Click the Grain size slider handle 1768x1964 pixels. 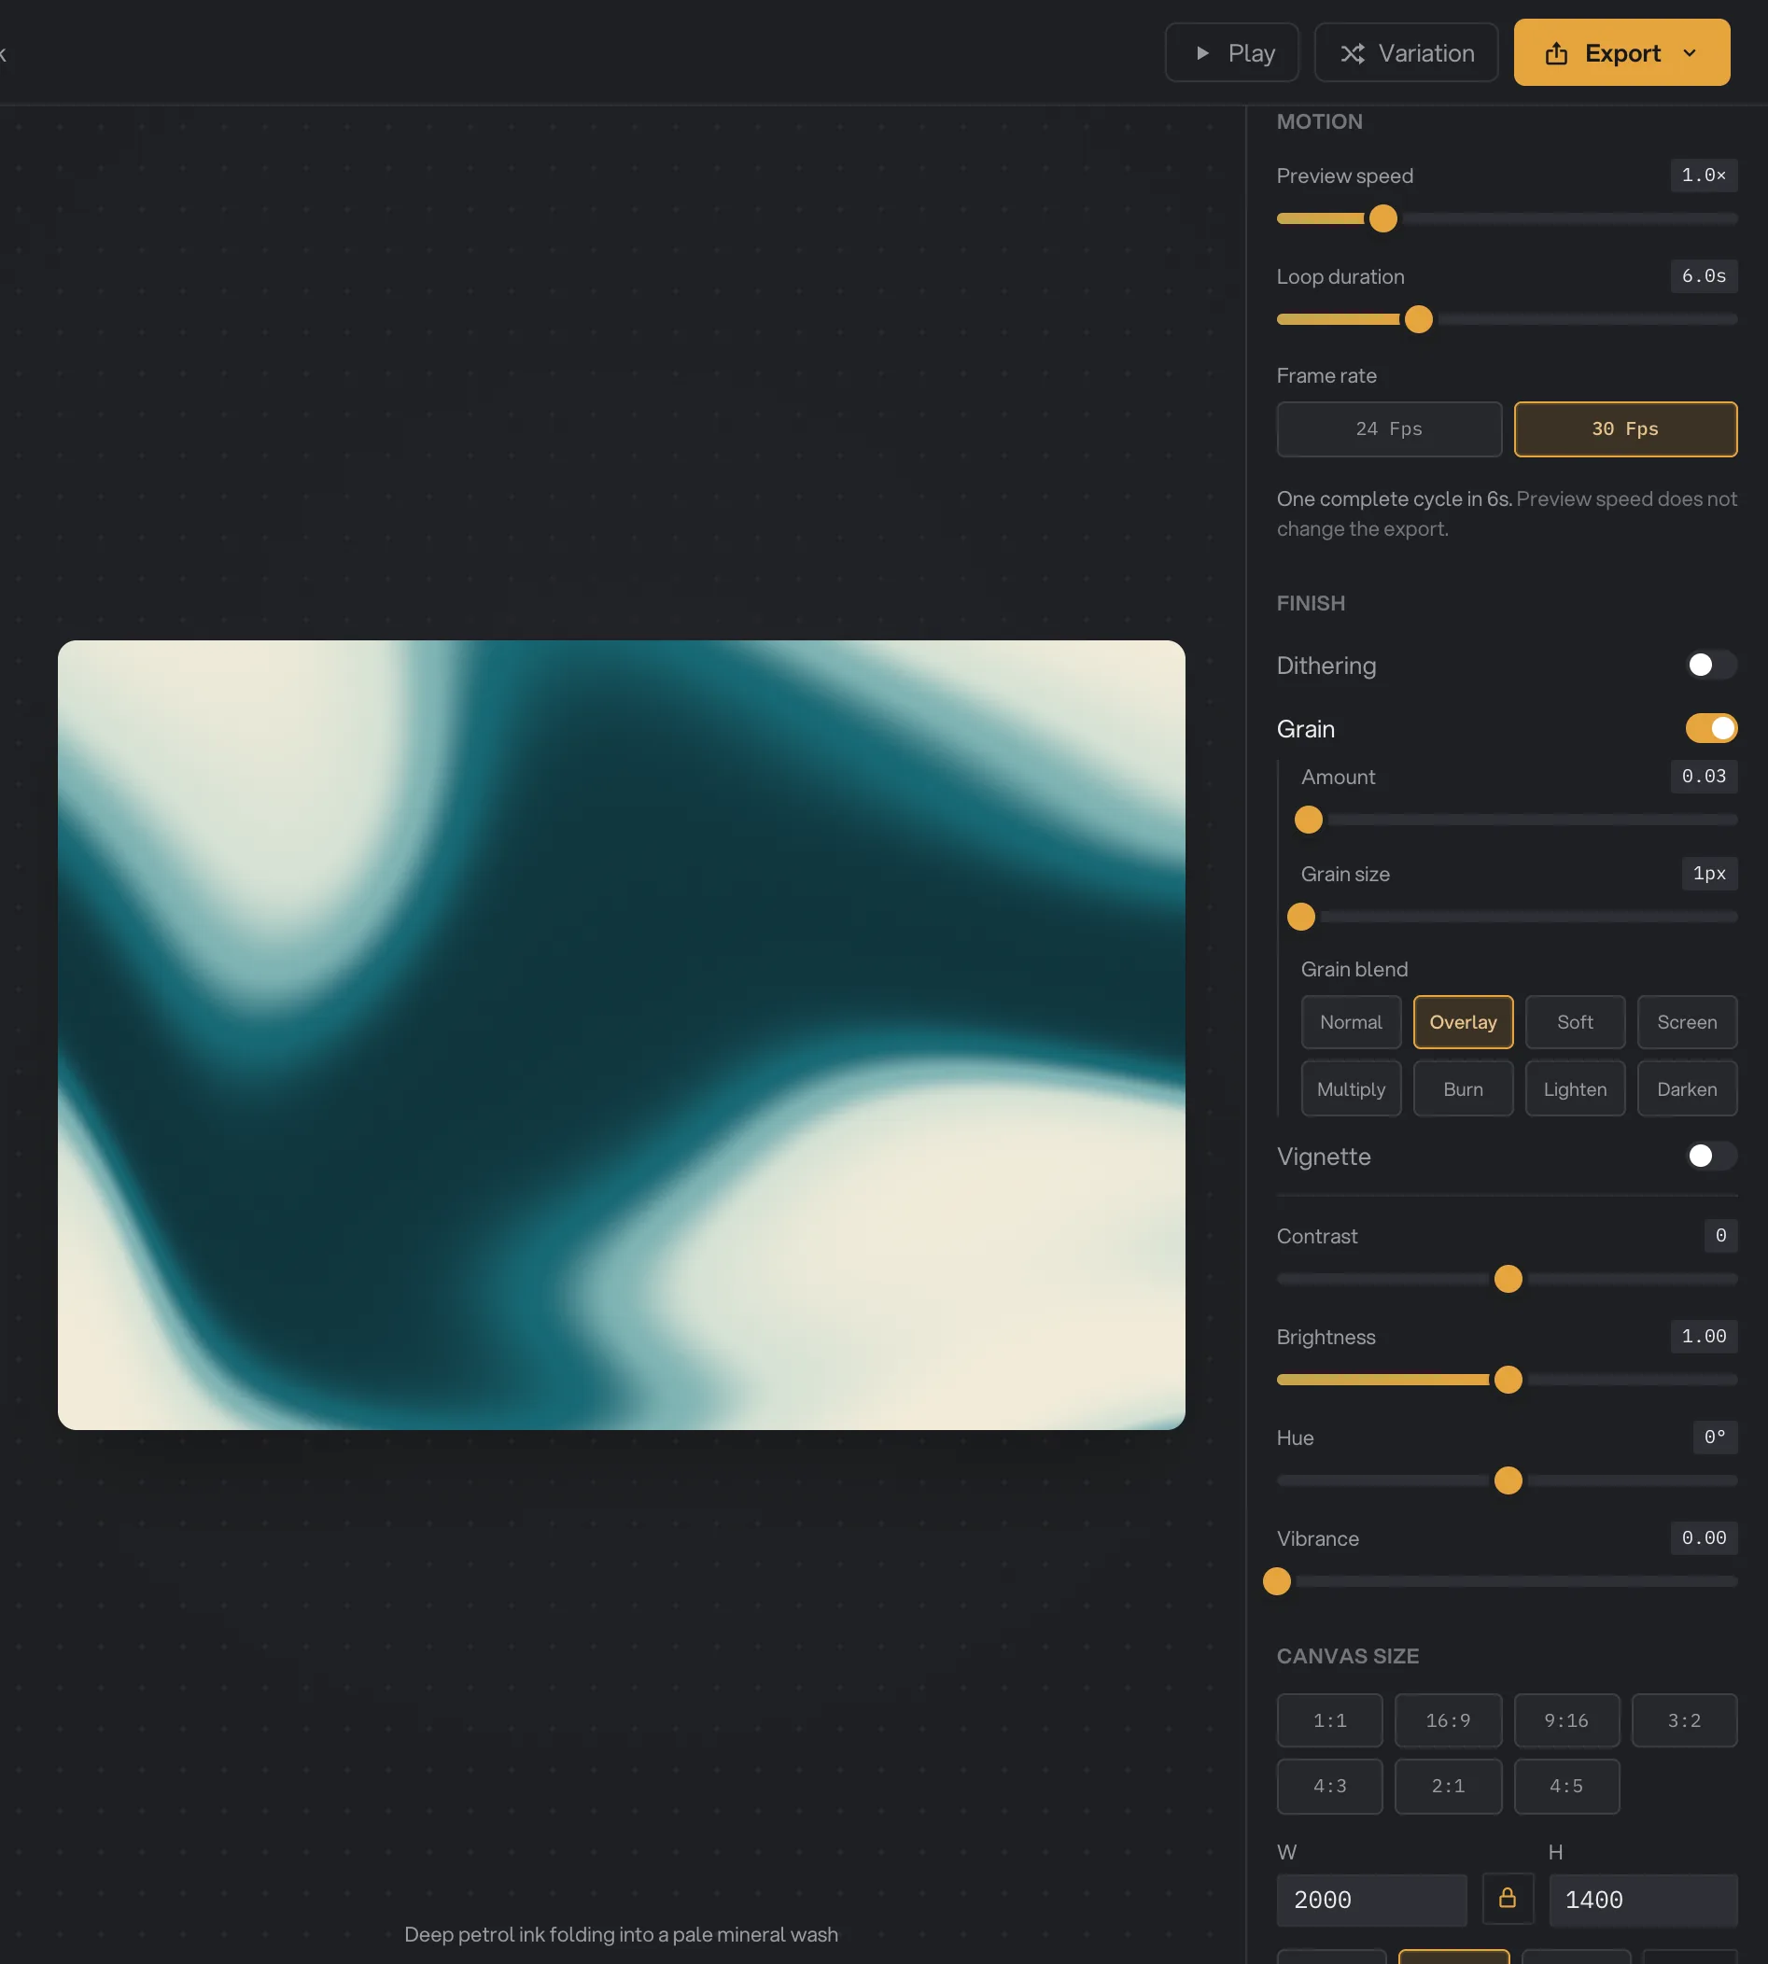[x=1300, y=917]
